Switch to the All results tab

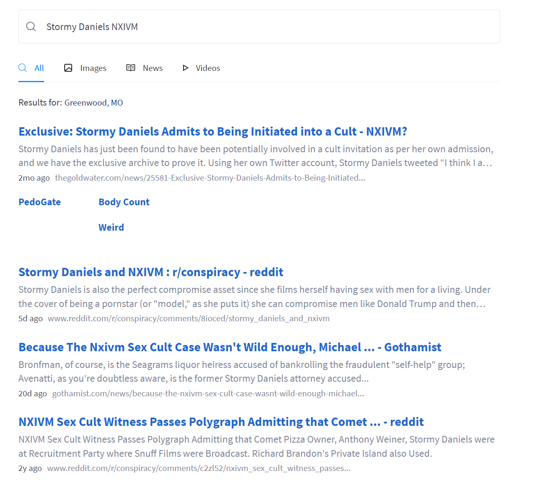click(31, 68)
